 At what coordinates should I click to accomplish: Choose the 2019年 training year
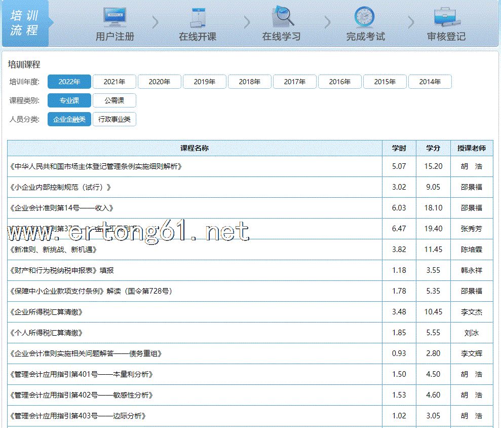click(x=205, y=82)
